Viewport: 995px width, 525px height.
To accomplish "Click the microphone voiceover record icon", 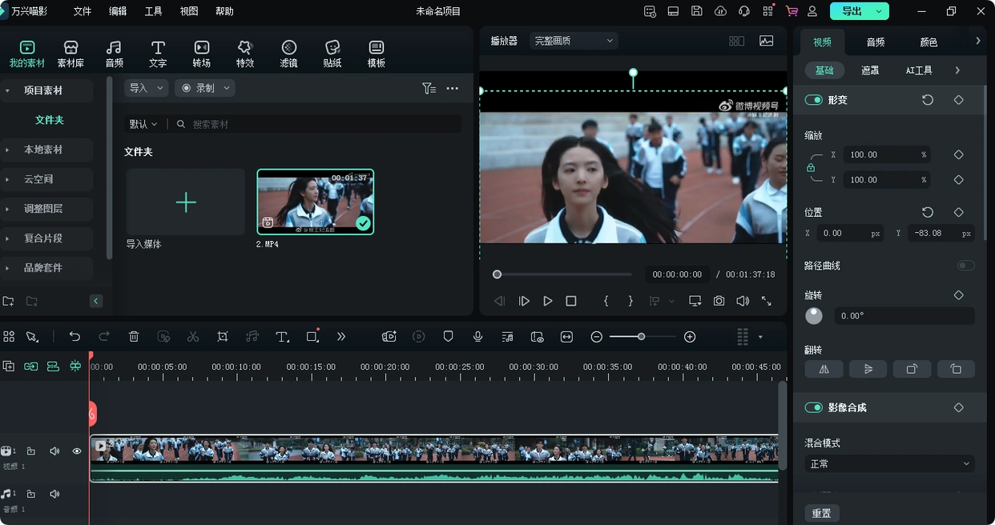I will [477, 337].
